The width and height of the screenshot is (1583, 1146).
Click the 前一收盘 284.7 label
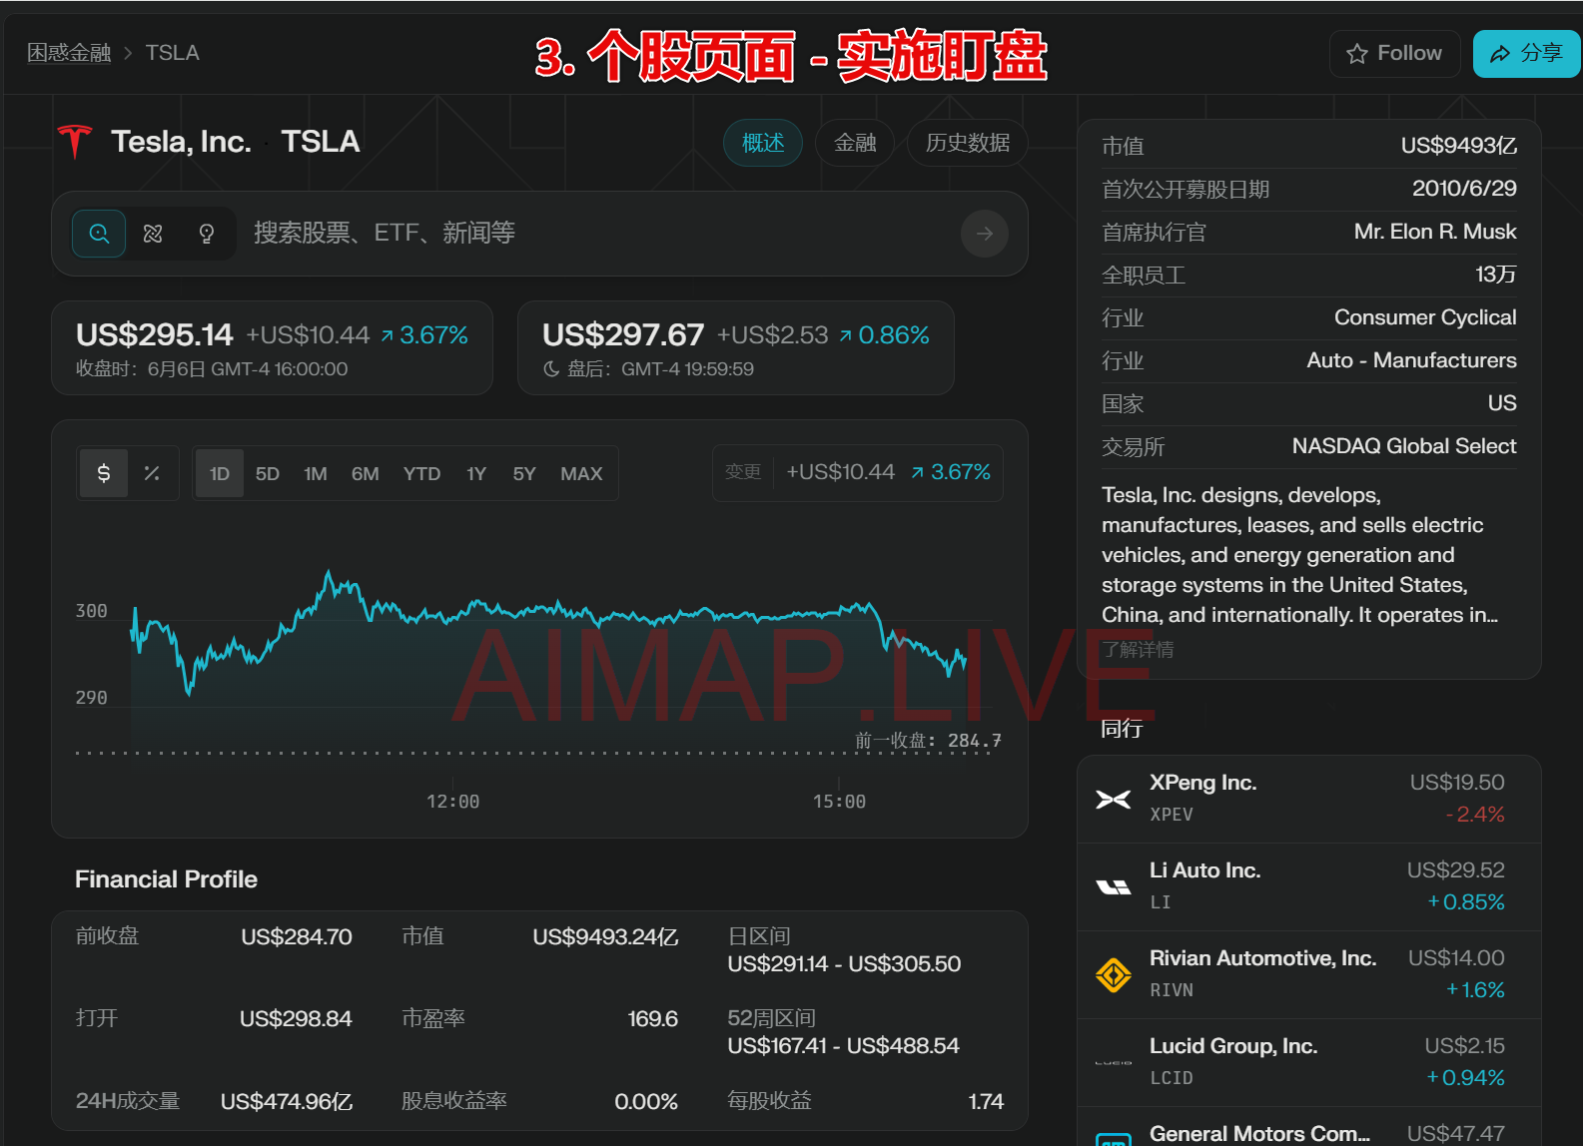click(x=928, y=741)
